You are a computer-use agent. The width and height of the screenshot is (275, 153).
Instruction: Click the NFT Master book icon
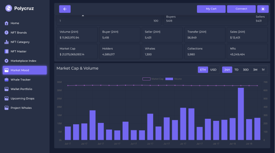coord(7,52)
